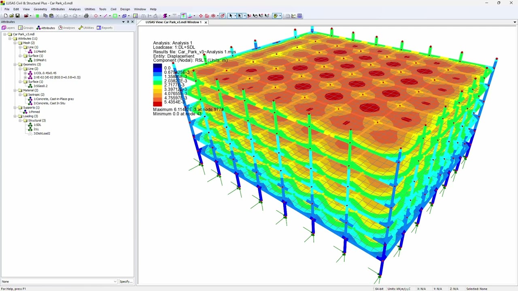Open dropdown beside new surface tool
This screenshot has width=518, height=291.
tap(119, 16)
